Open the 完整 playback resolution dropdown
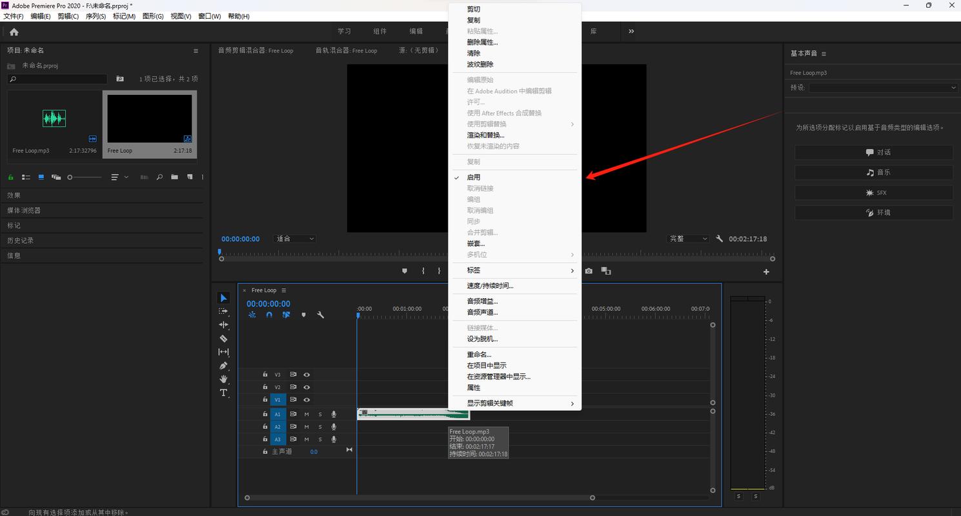The image size is (961, 516). coord(688,239)
